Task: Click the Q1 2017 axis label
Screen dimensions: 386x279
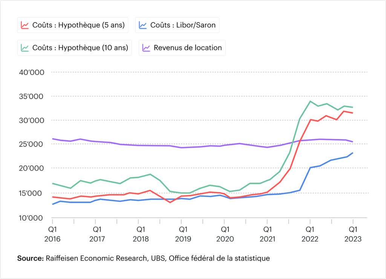Action: pos(97,234)
